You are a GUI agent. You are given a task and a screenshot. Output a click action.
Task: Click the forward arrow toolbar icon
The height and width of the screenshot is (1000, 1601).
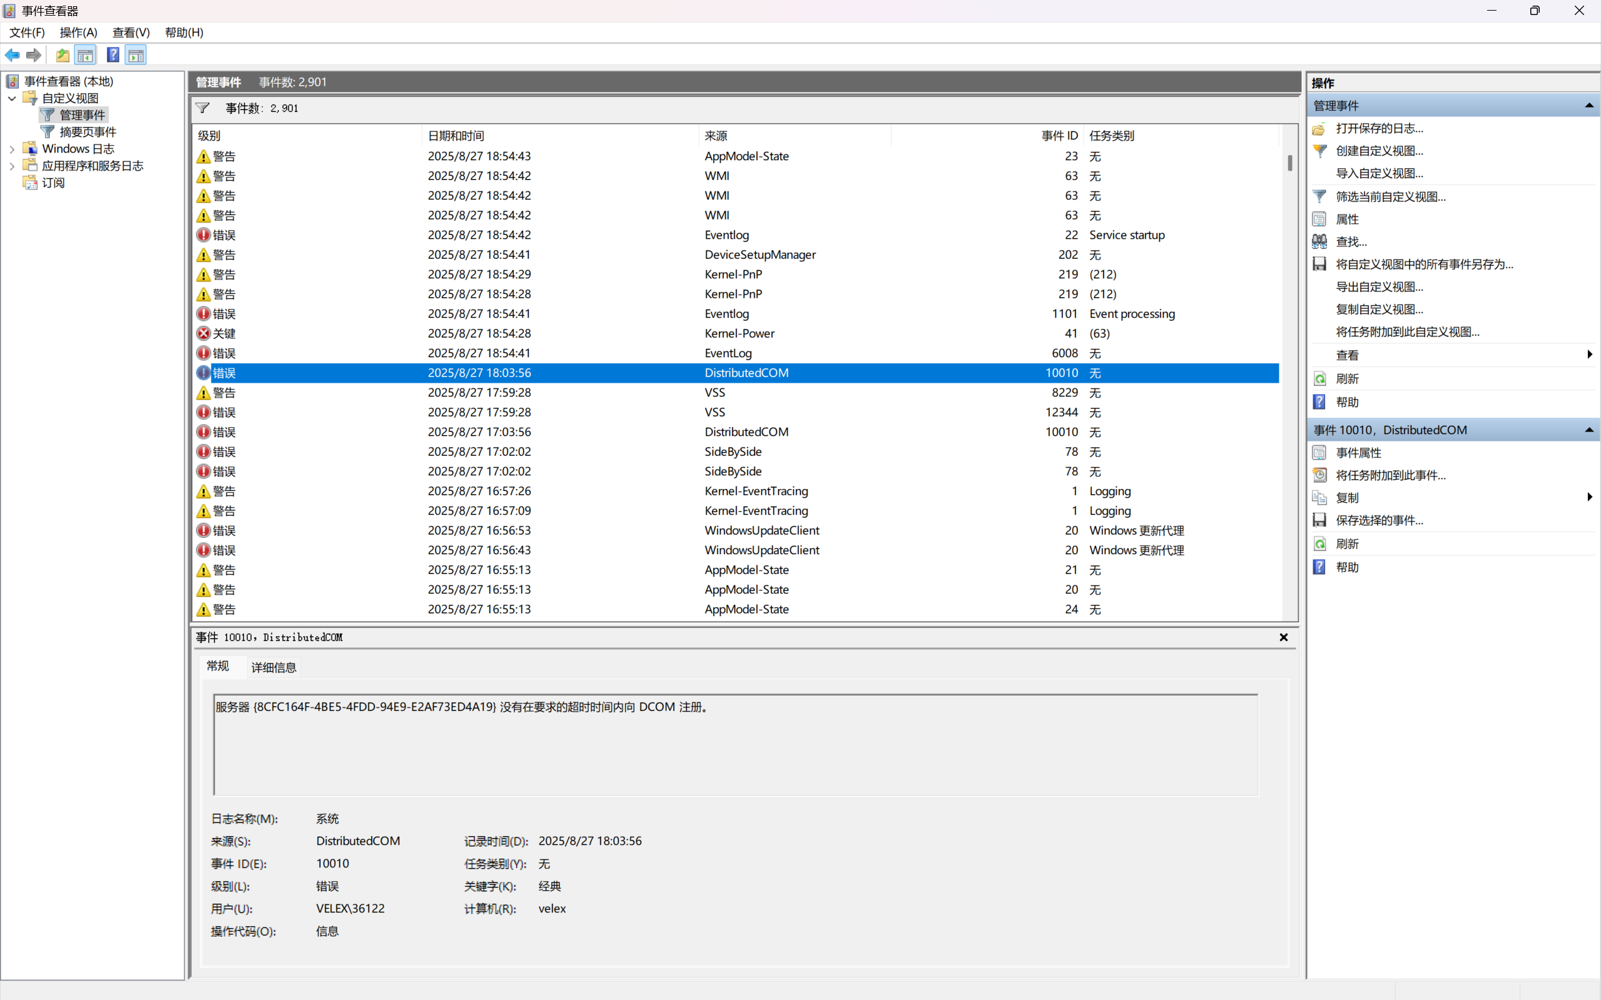coord(34,56)
